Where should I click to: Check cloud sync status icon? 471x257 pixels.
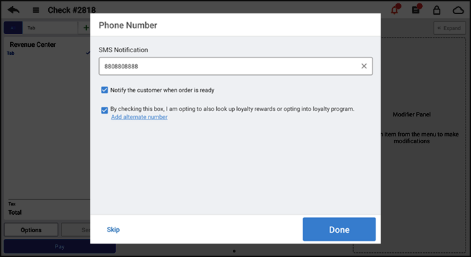point(458,11)
